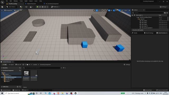The width and height of the screenshot is (169, 95).
Task: Open the Content Browser Settings
Action: (x=127, y=65)
